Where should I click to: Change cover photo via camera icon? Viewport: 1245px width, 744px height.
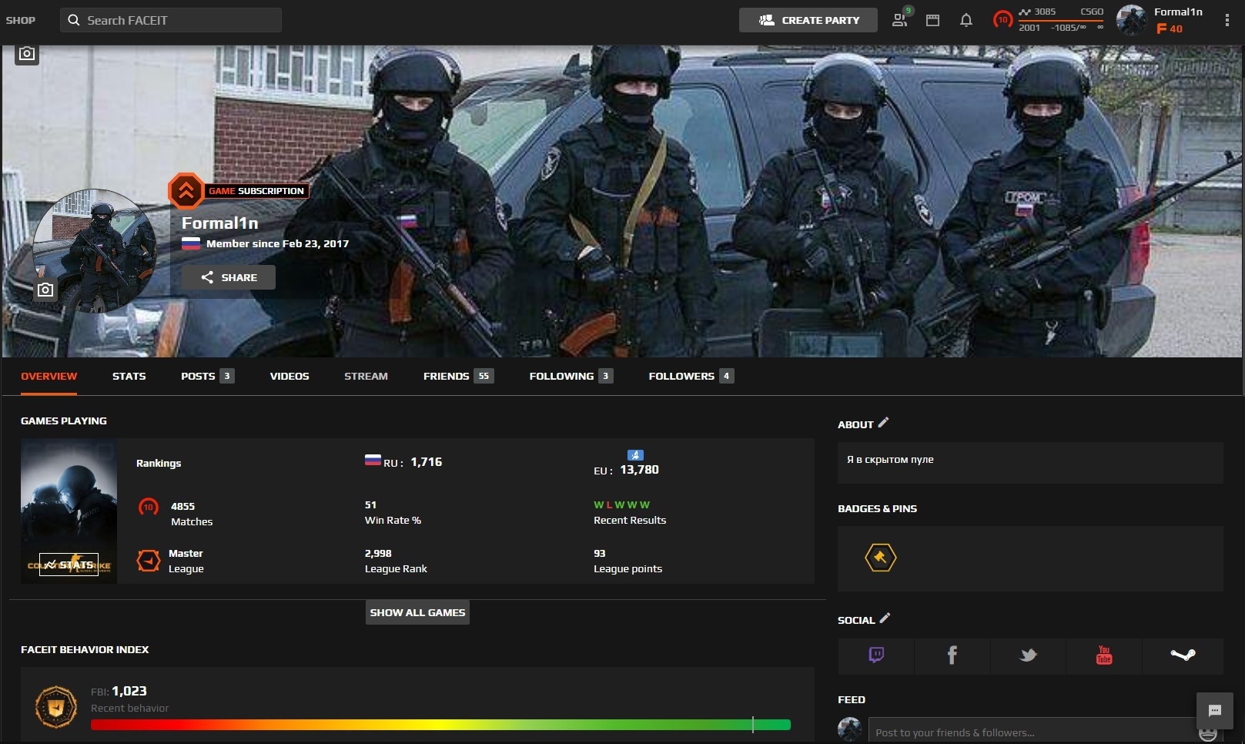click(x=27, y=53)
